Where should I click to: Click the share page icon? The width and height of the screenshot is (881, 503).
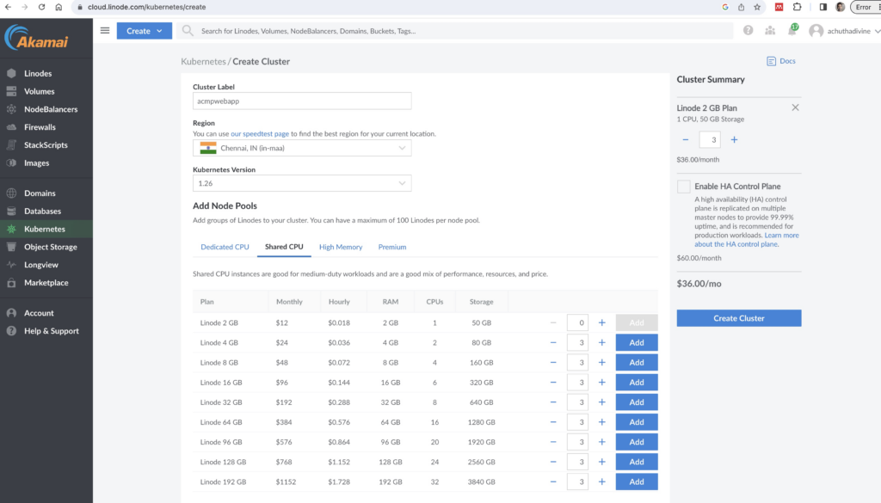click(741, 7)
